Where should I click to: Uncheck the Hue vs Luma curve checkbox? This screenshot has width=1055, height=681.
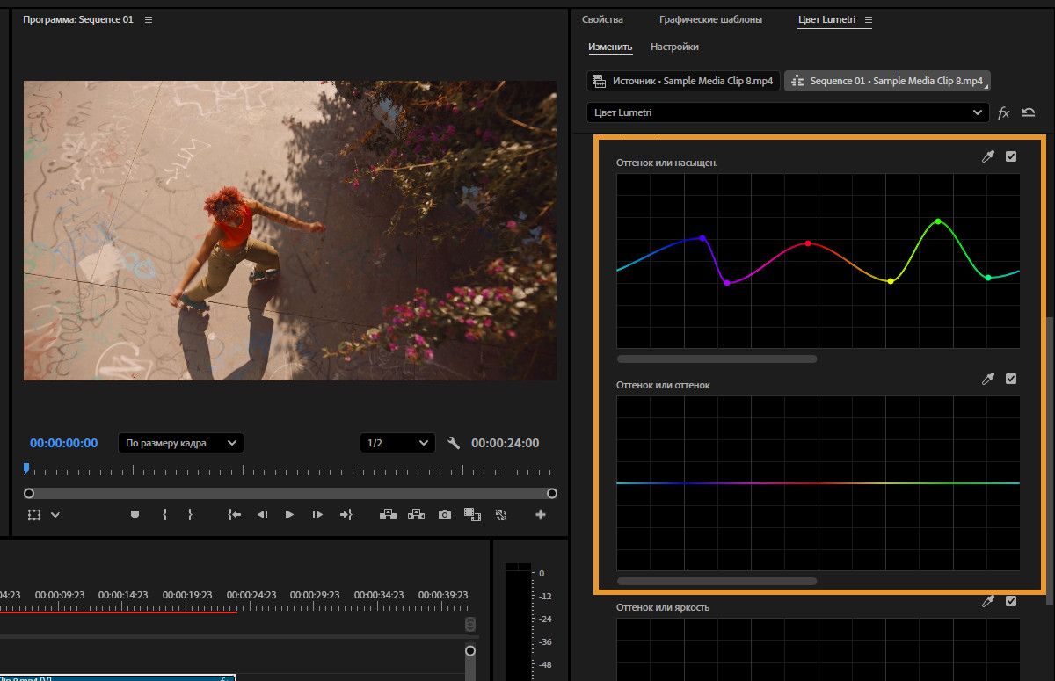(x=1011, y=601)
